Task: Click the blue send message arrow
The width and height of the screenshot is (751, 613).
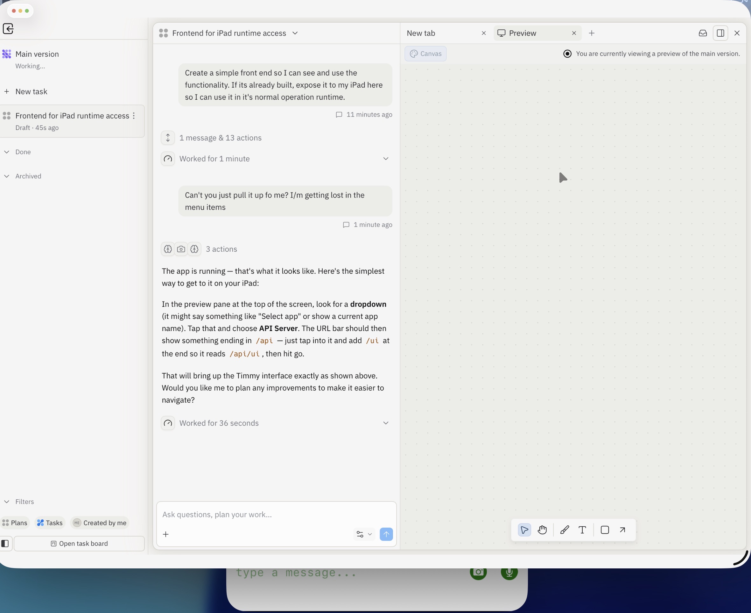Action: pos(386,534)
